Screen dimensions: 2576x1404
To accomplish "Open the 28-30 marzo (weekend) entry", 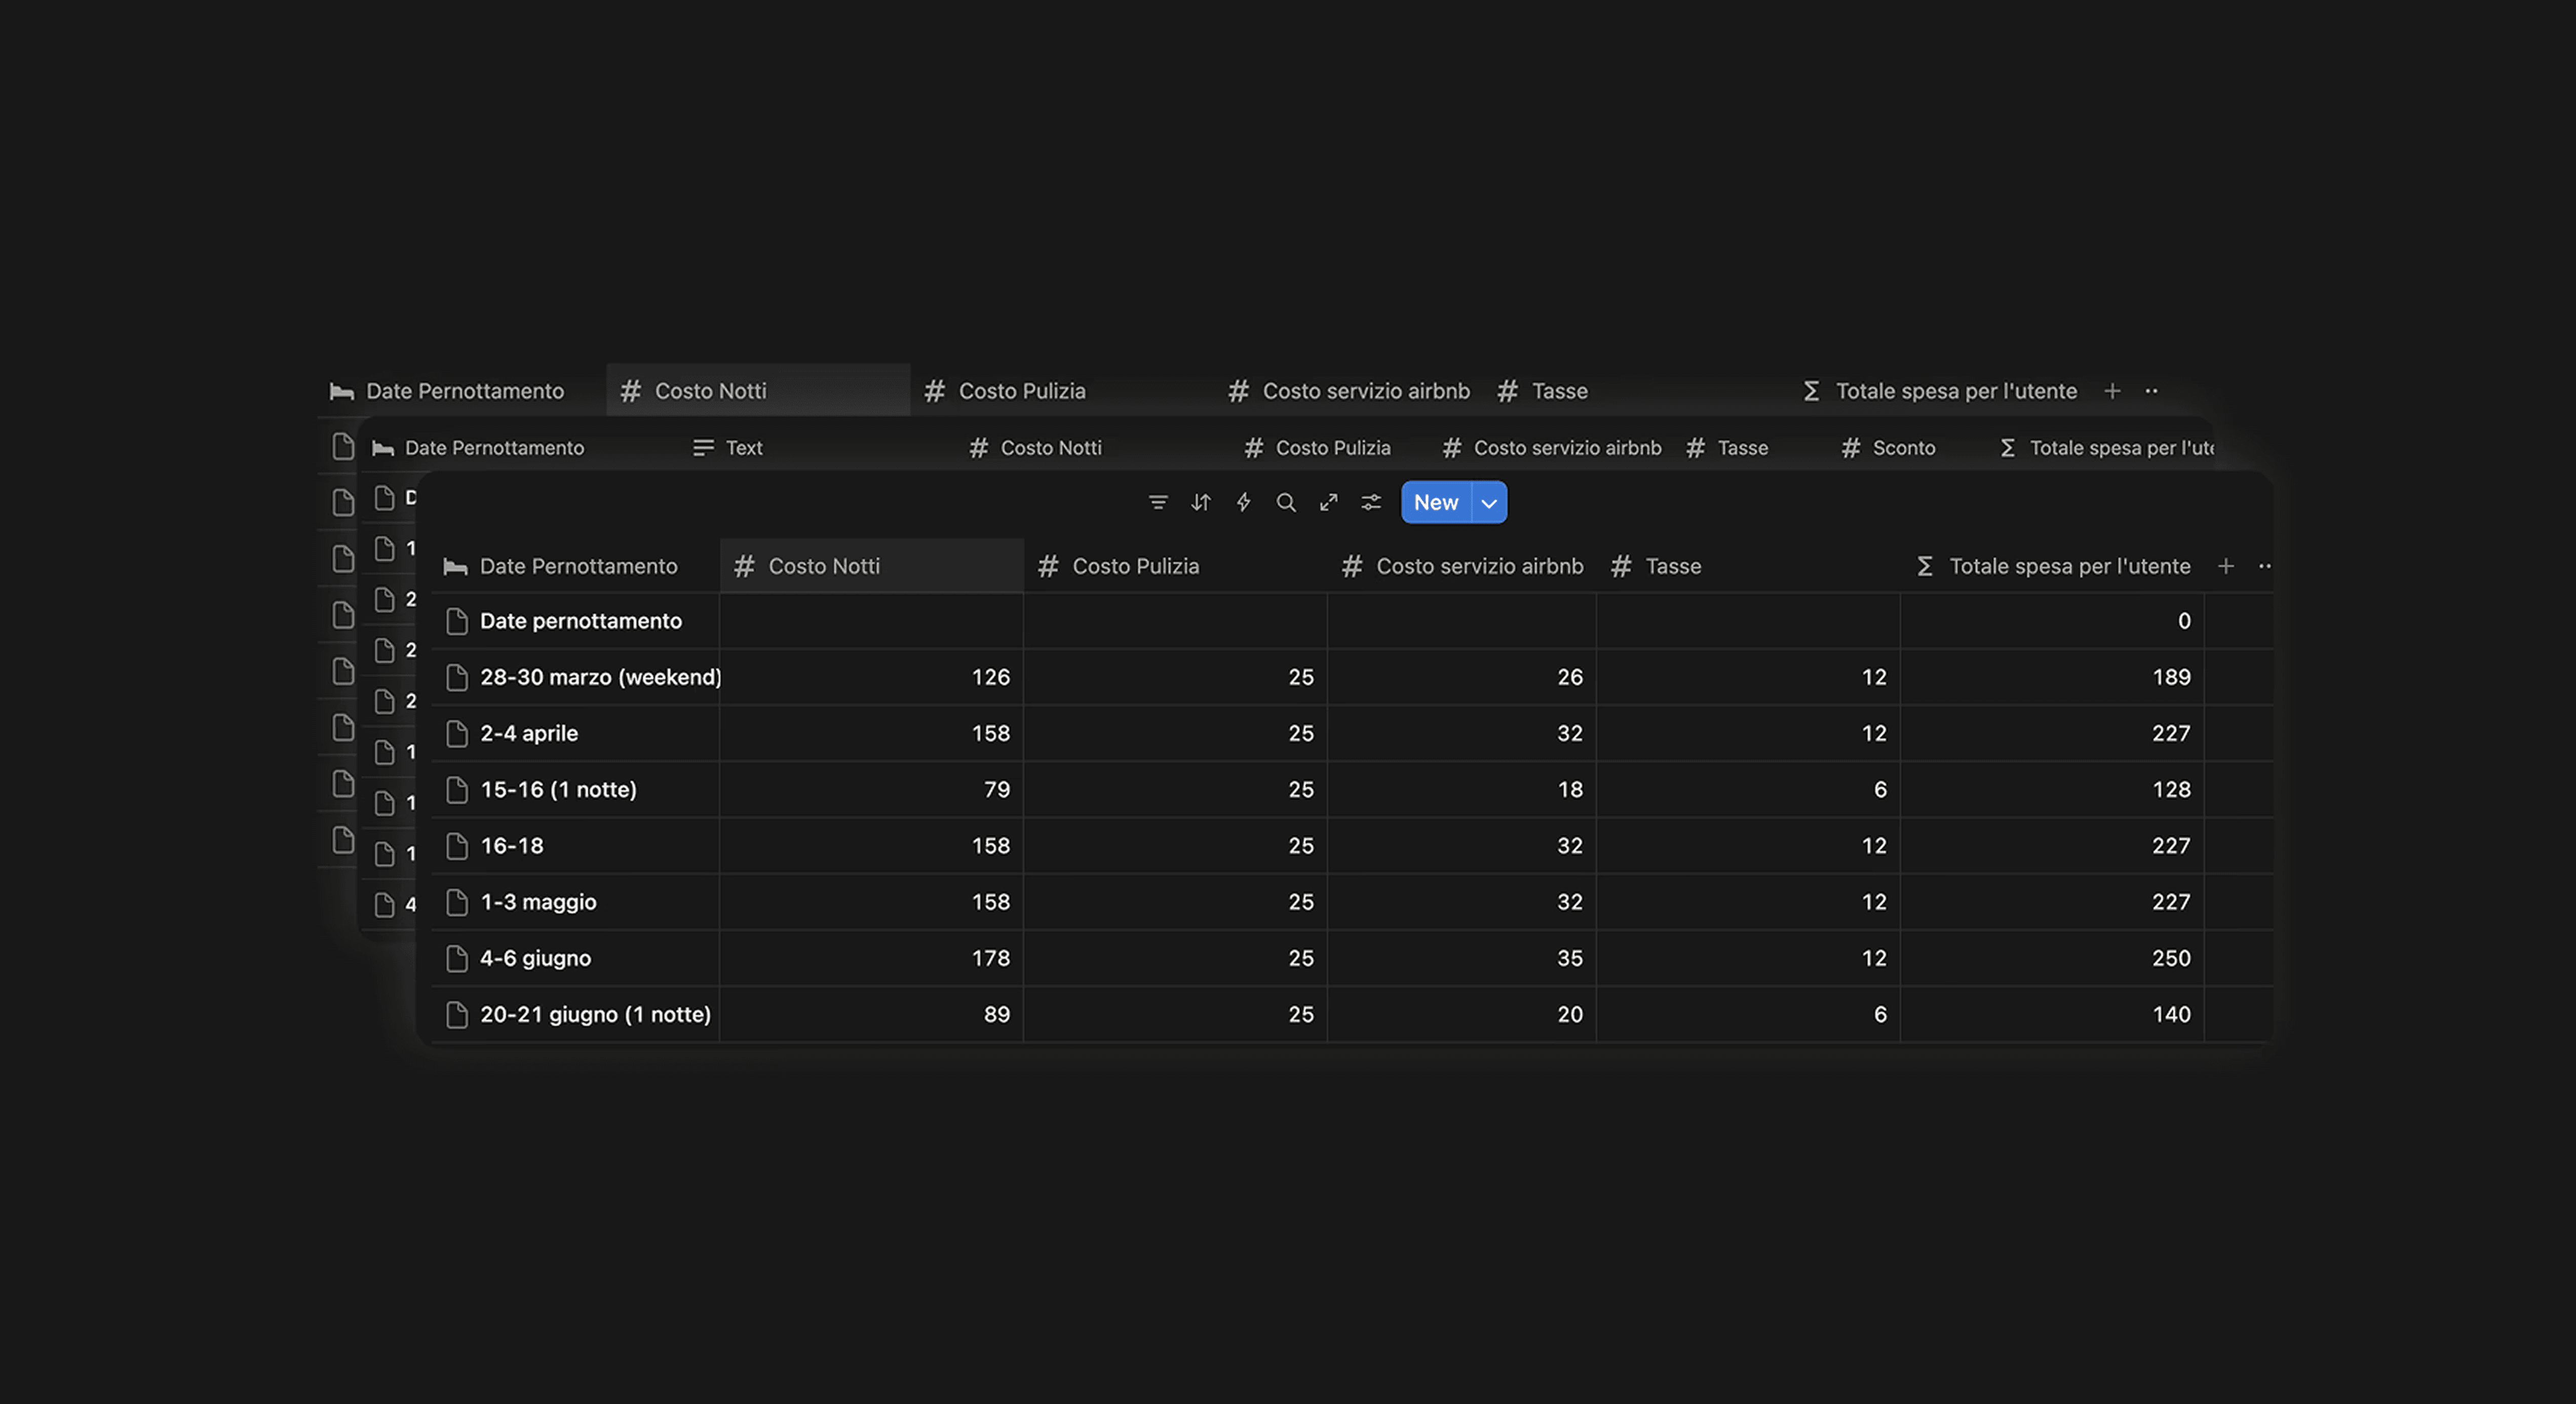I will click(x=599, y=678).
